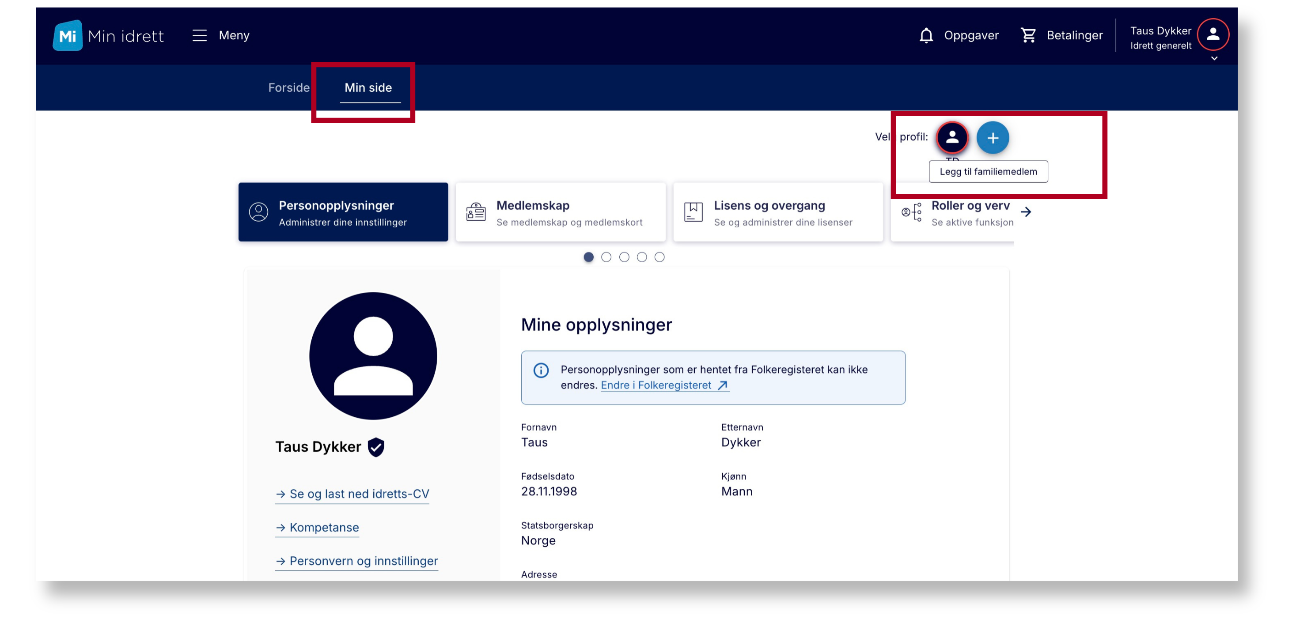This screenshot has height=619, width=1296.
Task: Switch to the Forside tab
Action: pos(288,87)
